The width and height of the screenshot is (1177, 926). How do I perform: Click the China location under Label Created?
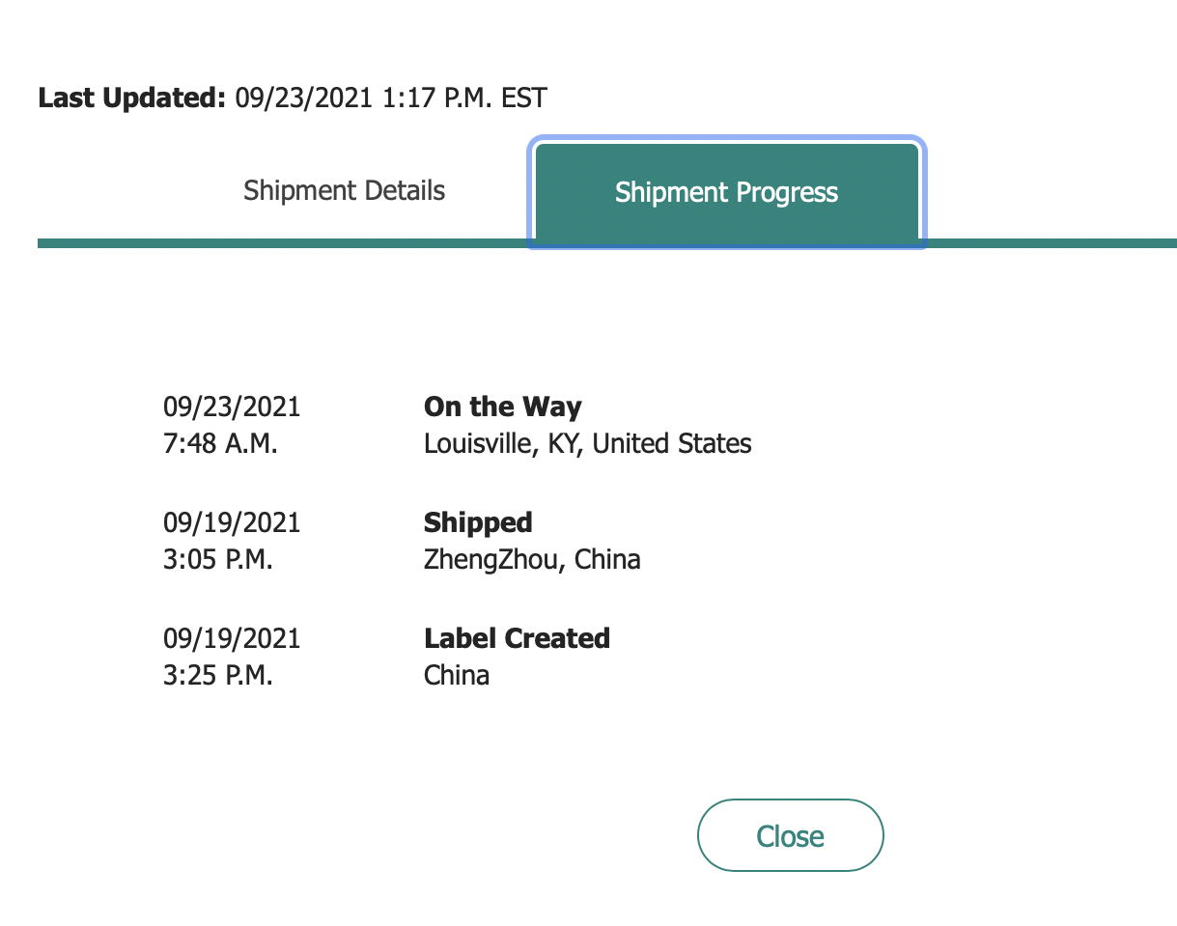tap(457, 676)
